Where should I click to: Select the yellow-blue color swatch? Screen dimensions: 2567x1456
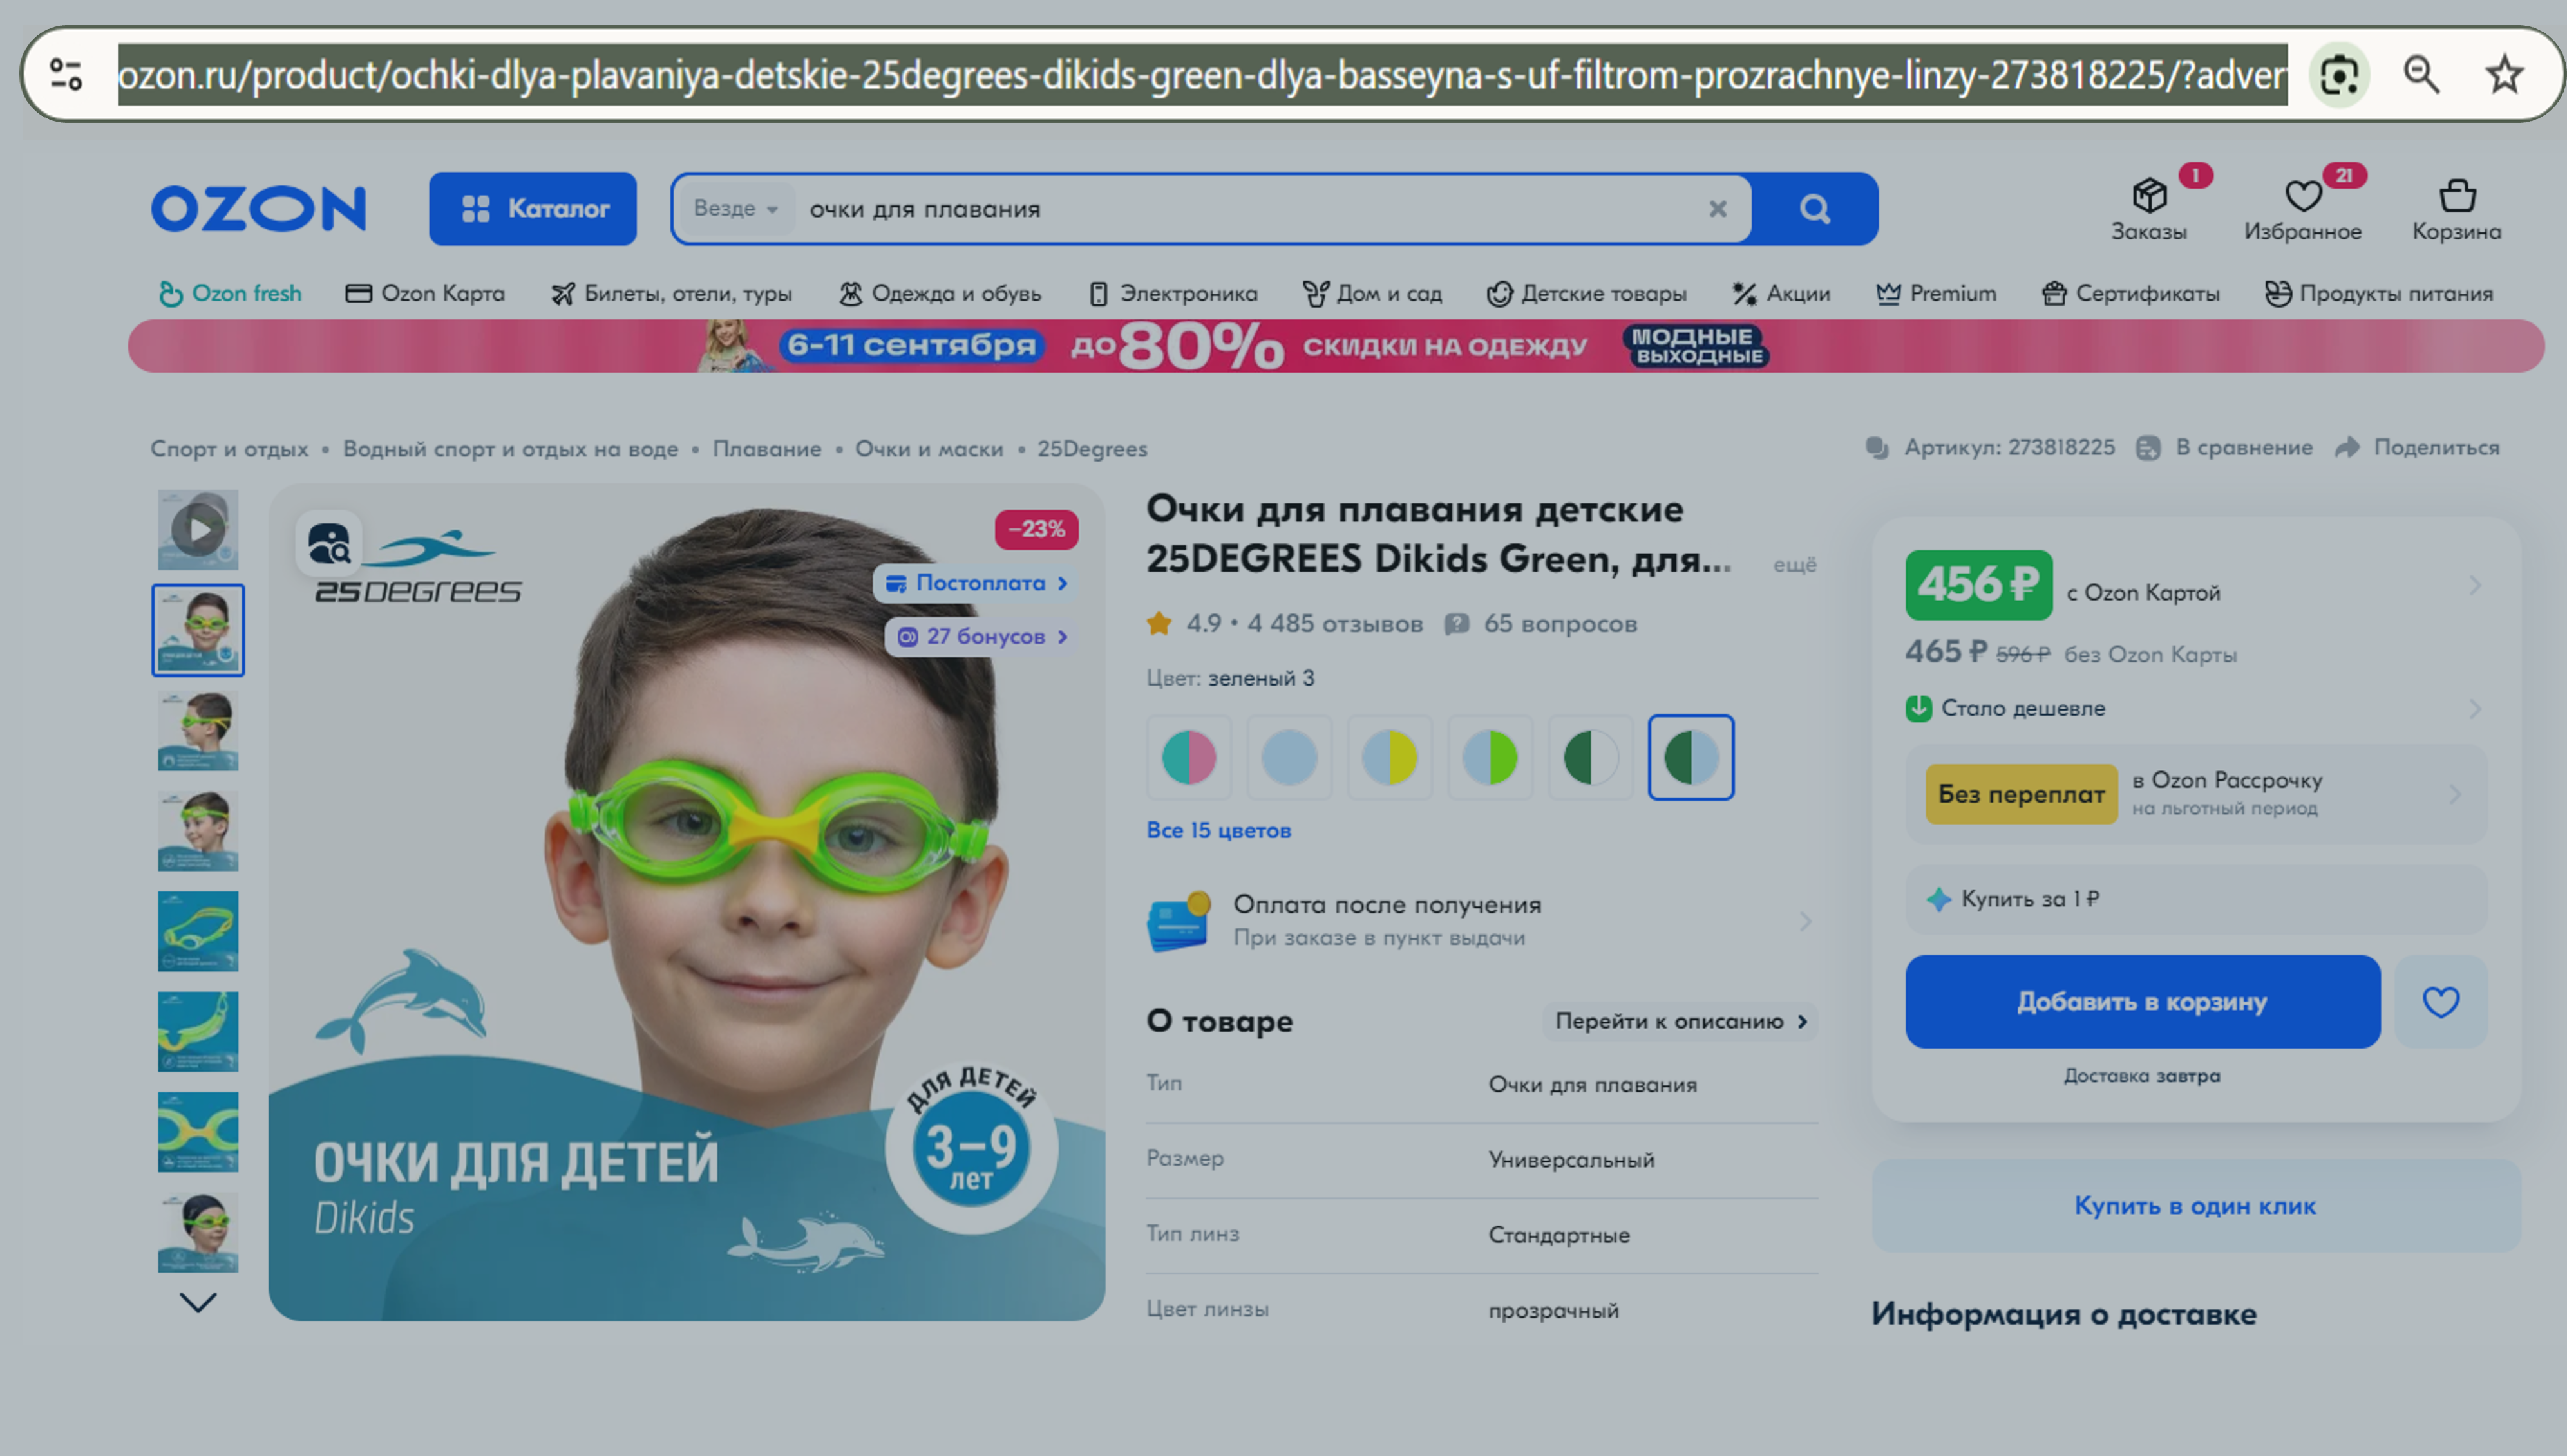(1390, 757)
